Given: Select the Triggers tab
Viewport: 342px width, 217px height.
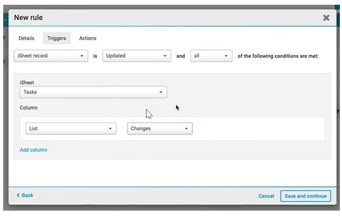Looking at the screenshot, I should [56, 38].
